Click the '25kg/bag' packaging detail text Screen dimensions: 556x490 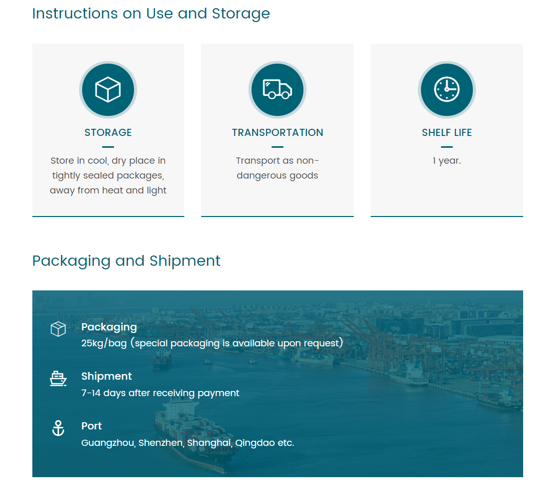(212, 343)
